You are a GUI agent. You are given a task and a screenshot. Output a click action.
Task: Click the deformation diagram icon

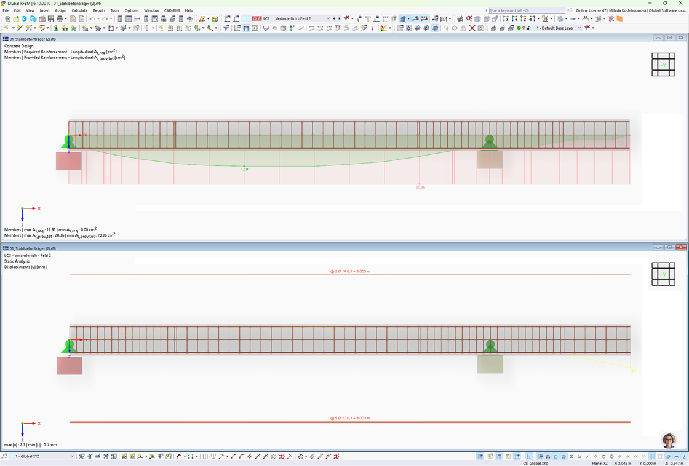tap(265, 28)
